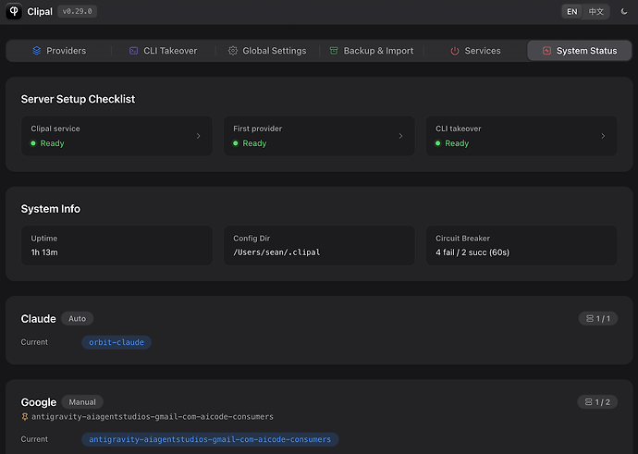
Task: Click the Clipal logo icon
Action: point(14,11)
